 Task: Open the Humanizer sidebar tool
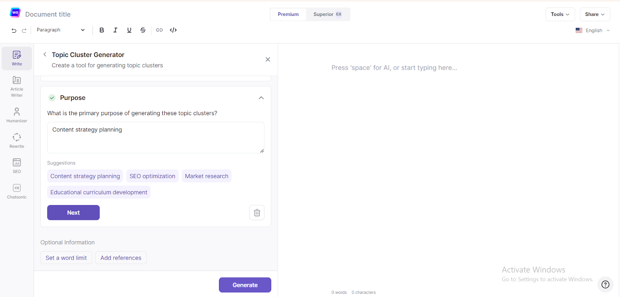pyautogui.click(x=17, y=115)
